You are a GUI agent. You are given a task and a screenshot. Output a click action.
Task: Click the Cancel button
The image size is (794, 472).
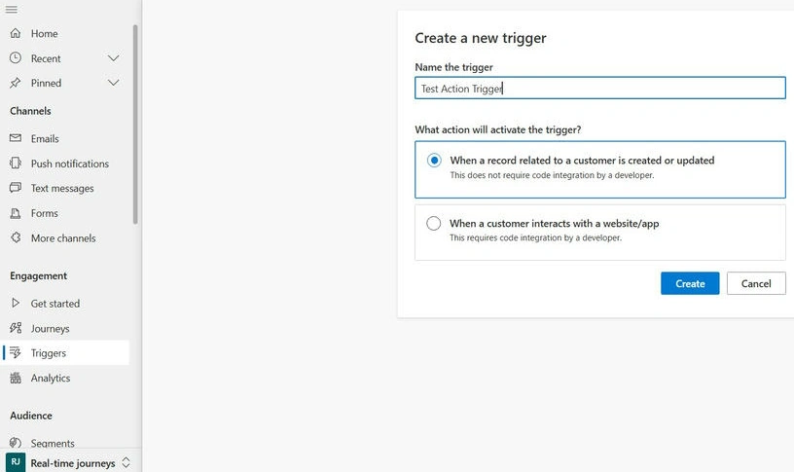[756, 283]
